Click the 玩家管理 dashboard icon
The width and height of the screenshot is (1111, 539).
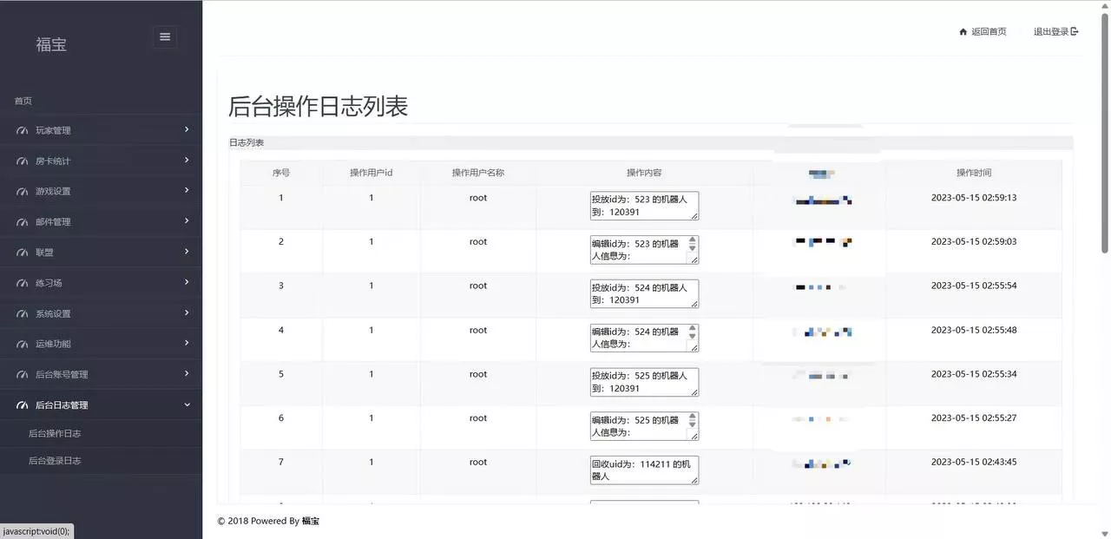click(22, 130)
